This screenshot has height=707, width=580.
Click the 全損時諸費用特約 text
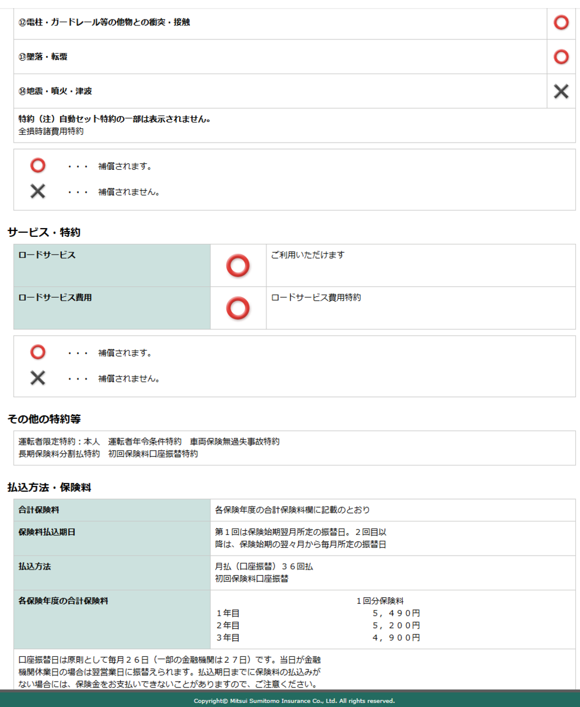pos(51,131)
